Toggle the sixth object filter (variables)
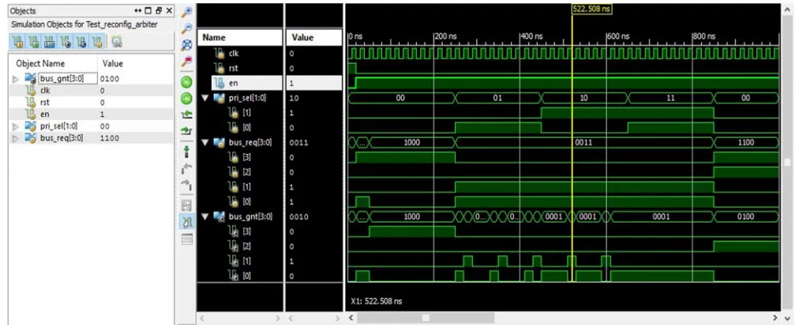 pyautogui.click(x=97, y=43)
